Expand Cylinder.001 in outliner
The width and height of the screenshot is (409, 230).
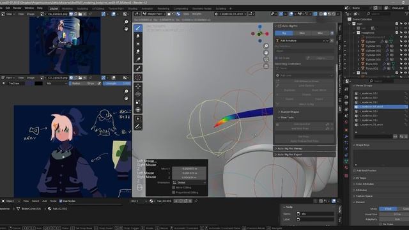pos(359,46)
